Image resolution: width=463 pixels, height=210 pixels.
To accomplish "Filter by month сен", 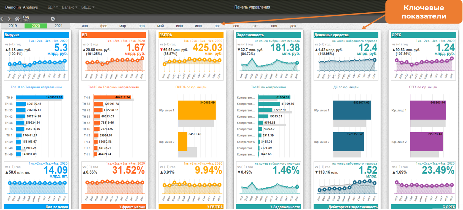I will tap(236, 26).
